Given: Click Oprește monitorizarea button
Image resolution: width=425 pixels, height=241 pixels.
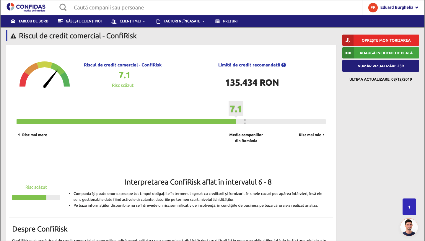Looking at the screenshot, I should pos(380,40).
